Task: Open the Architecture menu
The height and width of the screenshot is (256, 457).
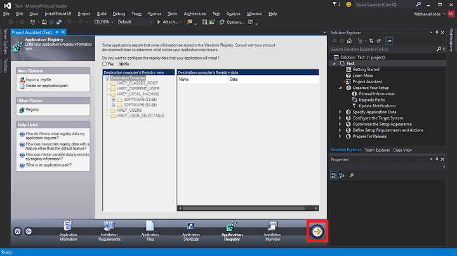Action: (x=195, y=14)
